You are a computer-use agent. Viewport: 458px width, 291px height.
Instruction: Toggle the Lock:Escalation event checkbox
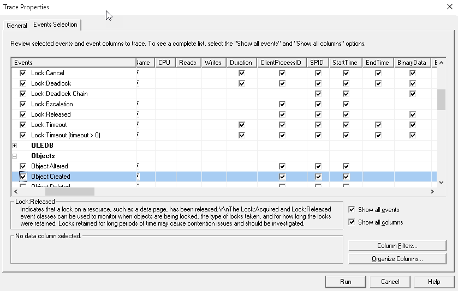coord(23,104)
